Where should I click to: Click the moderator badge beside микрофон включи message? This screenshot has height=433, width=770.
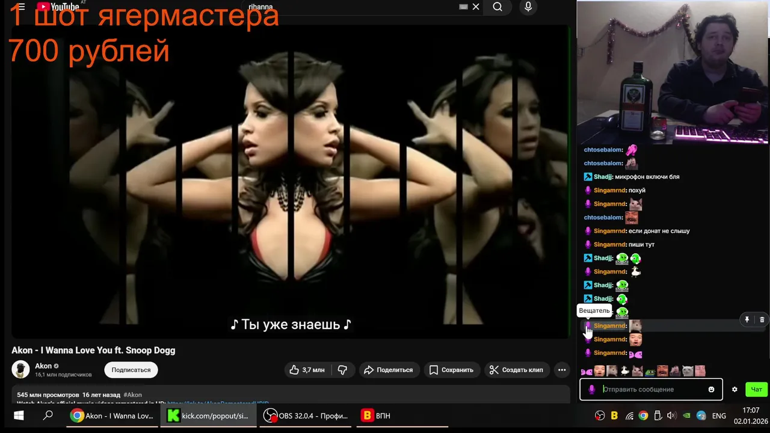(x=588, y=177)
